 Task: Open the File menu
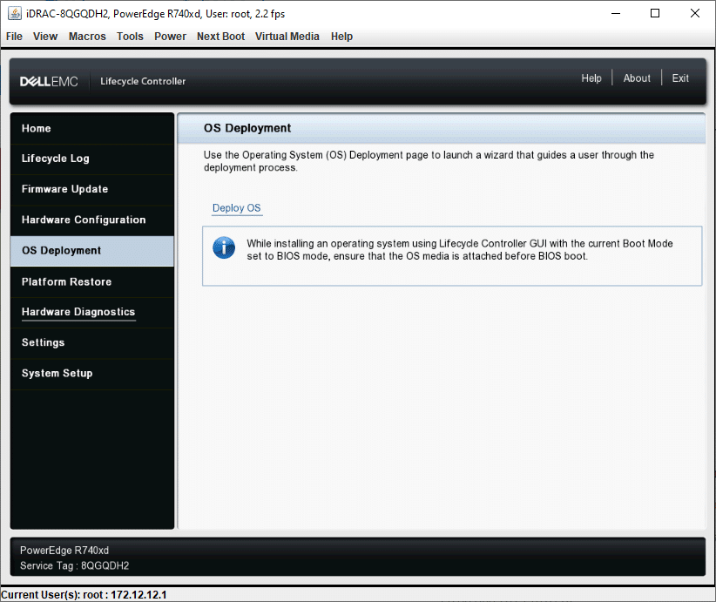click(14, 37)
